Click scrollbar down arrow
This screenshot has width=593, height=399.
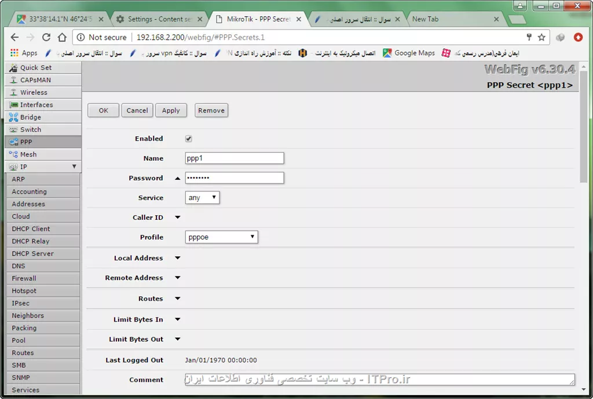coord(584,389)
